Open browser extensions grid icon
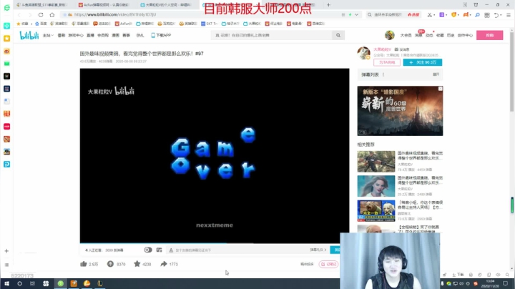 pos(487,15)
